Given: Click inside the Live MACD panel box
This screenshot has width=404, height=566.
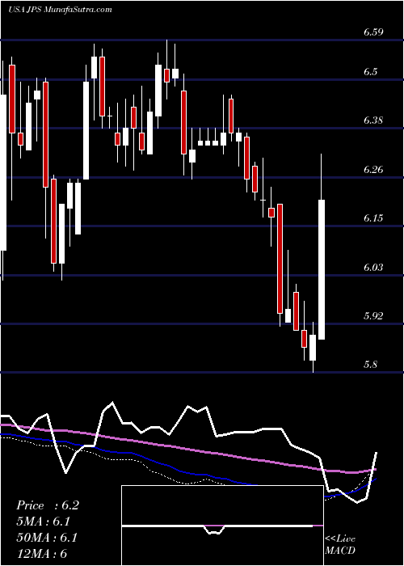Looking at the screenshot, I should click(222, 526).
